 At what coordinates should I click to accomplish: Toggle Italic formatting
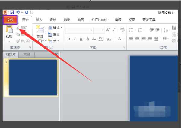(75, 39)
